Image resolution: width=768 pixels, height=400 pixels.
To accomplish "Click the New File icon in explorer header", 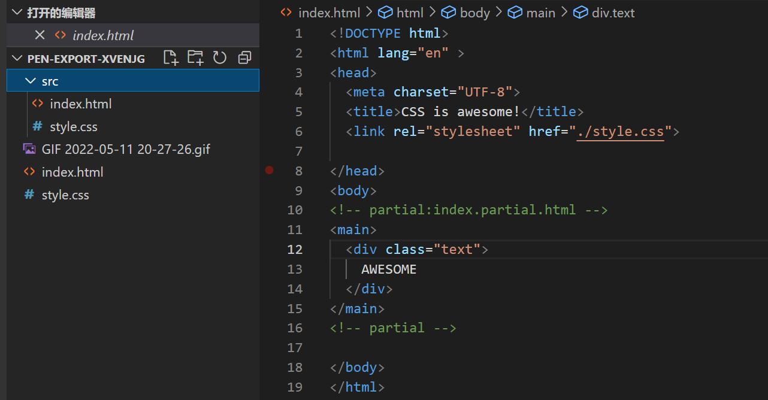I will point(171,58).
